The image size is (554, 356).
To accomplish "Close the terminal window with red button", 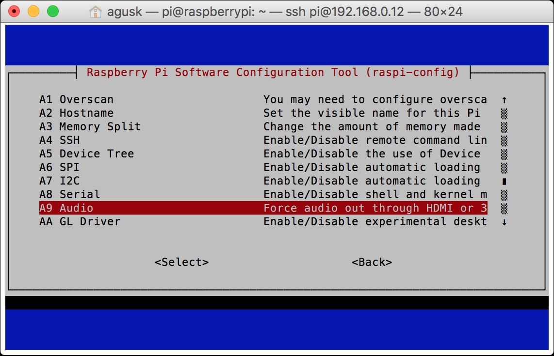I will pos(14,11).
